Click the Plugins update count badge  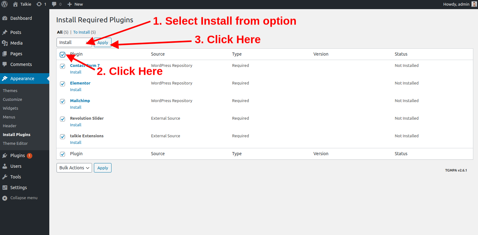(x=30, y=156)
